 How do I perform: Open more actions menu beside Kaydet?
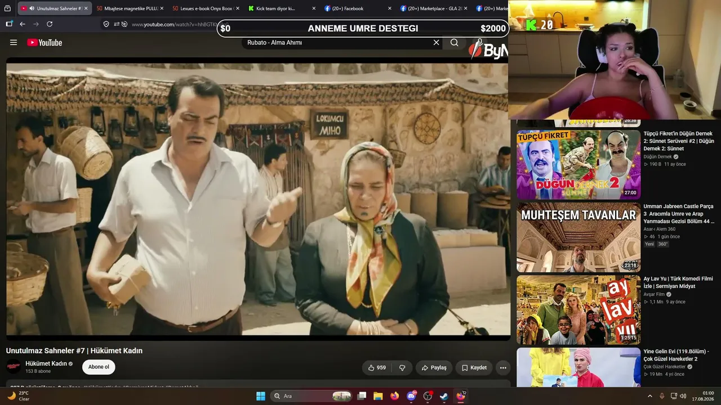(x=503, y=368)
